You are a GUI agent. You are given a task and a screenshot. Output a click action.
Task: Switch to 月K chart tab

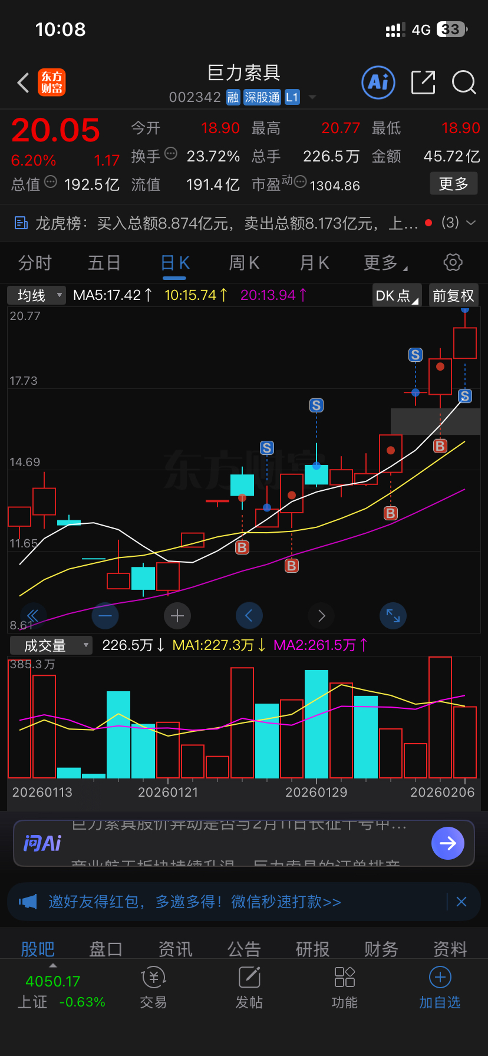pyautogui.click(x=314, y=263)
